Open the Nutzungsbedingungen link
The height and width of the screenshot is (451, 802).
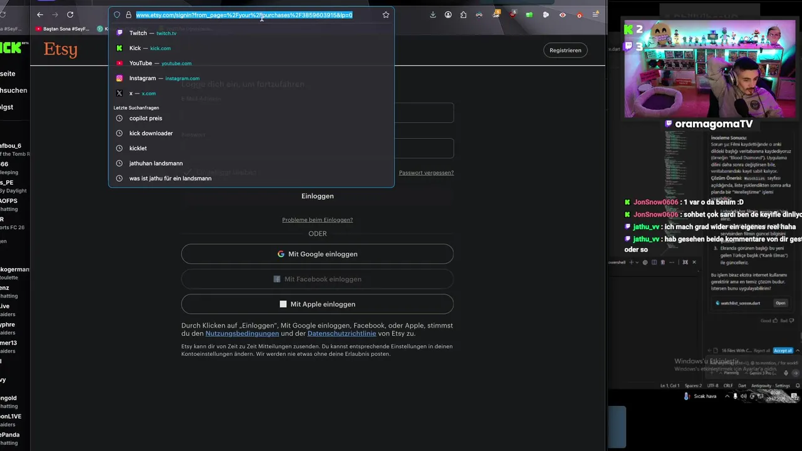pyautogui.click(x=242, y=334)
